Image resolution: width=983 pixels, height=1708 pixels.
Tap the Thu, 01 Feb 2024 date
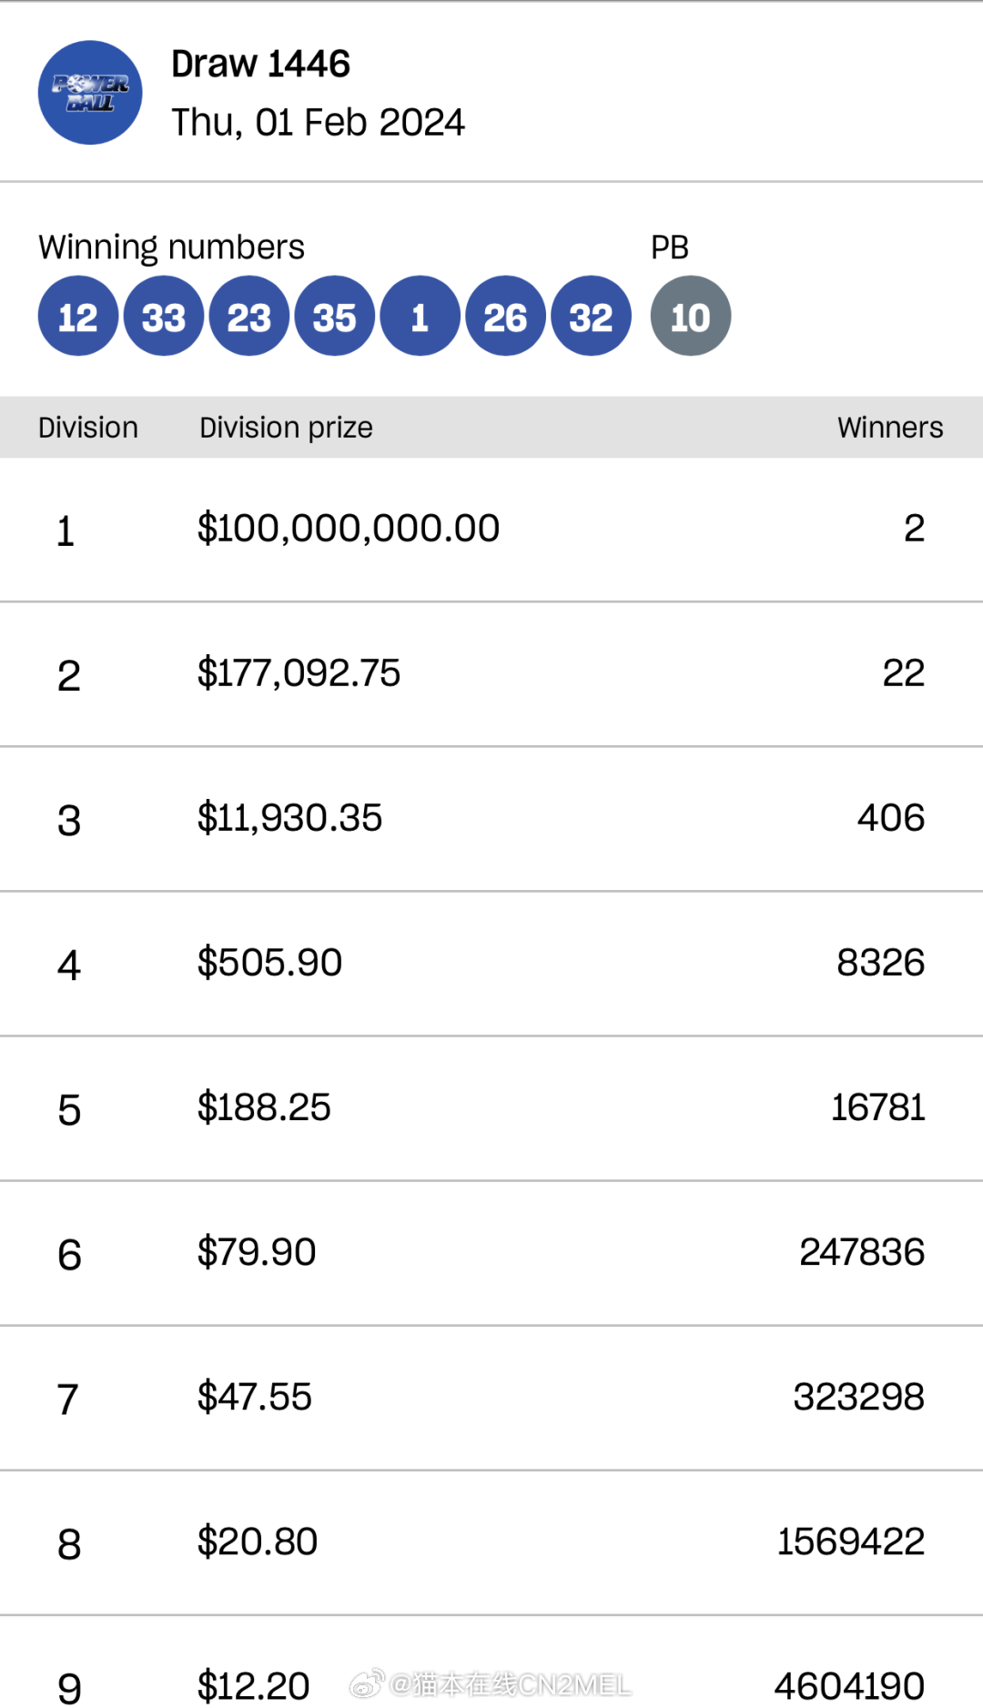tap(318, 123)
